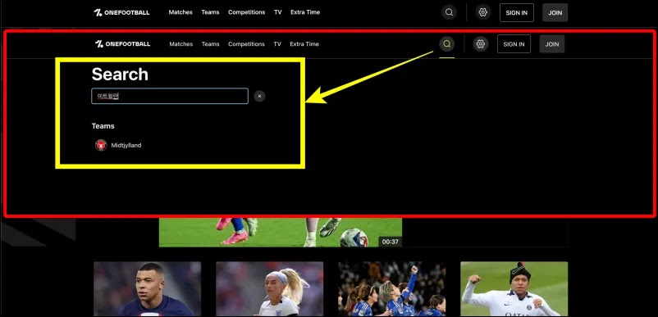The height and width of the screenshot is (317, 658).
Task: Open the player in black beanie thumbnail
Action: tap(514, 288)
